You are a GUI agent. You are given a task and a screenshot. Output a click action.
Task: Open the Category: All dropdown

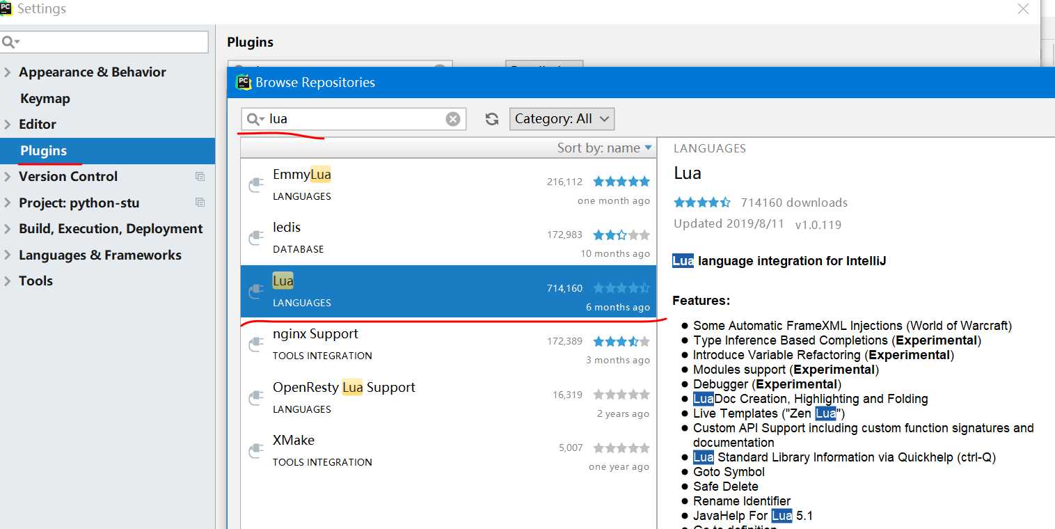(x=562, y=118)
